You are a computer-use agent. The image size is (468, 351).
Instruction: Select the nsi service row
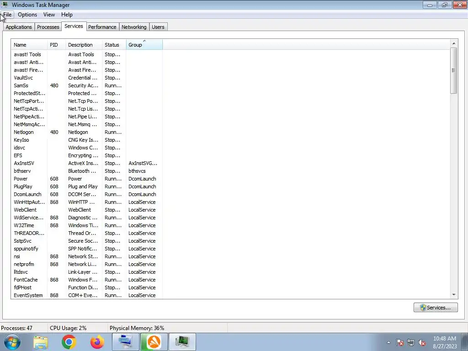86,256
